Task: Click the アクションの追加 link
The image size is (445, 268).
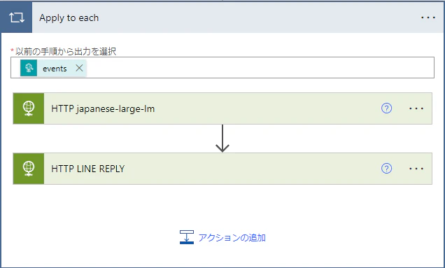Action: pos(232,238)
